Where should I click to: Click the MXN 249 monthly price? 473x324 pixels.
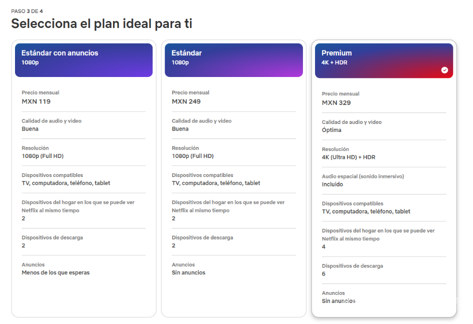pos(186,101)
